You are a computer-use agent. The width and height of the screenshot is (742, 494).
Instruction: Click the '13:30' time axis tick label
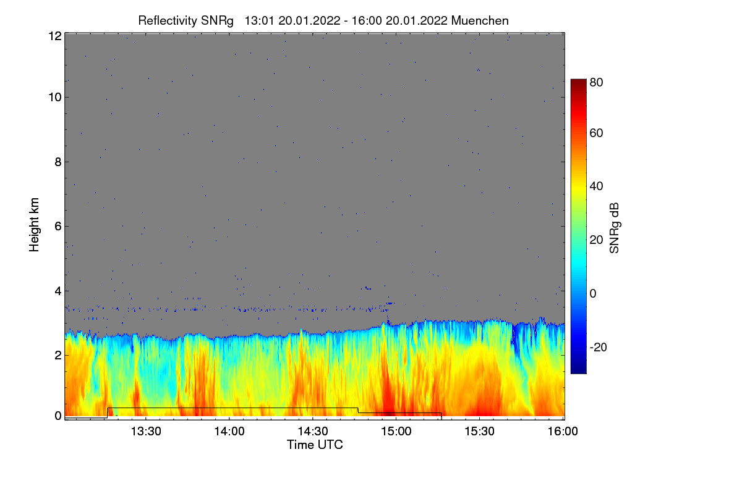click(x=146, y=432)
